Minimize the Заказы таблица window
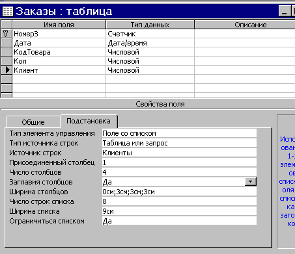This screenshot has width=295, height=254. point(285,11)
